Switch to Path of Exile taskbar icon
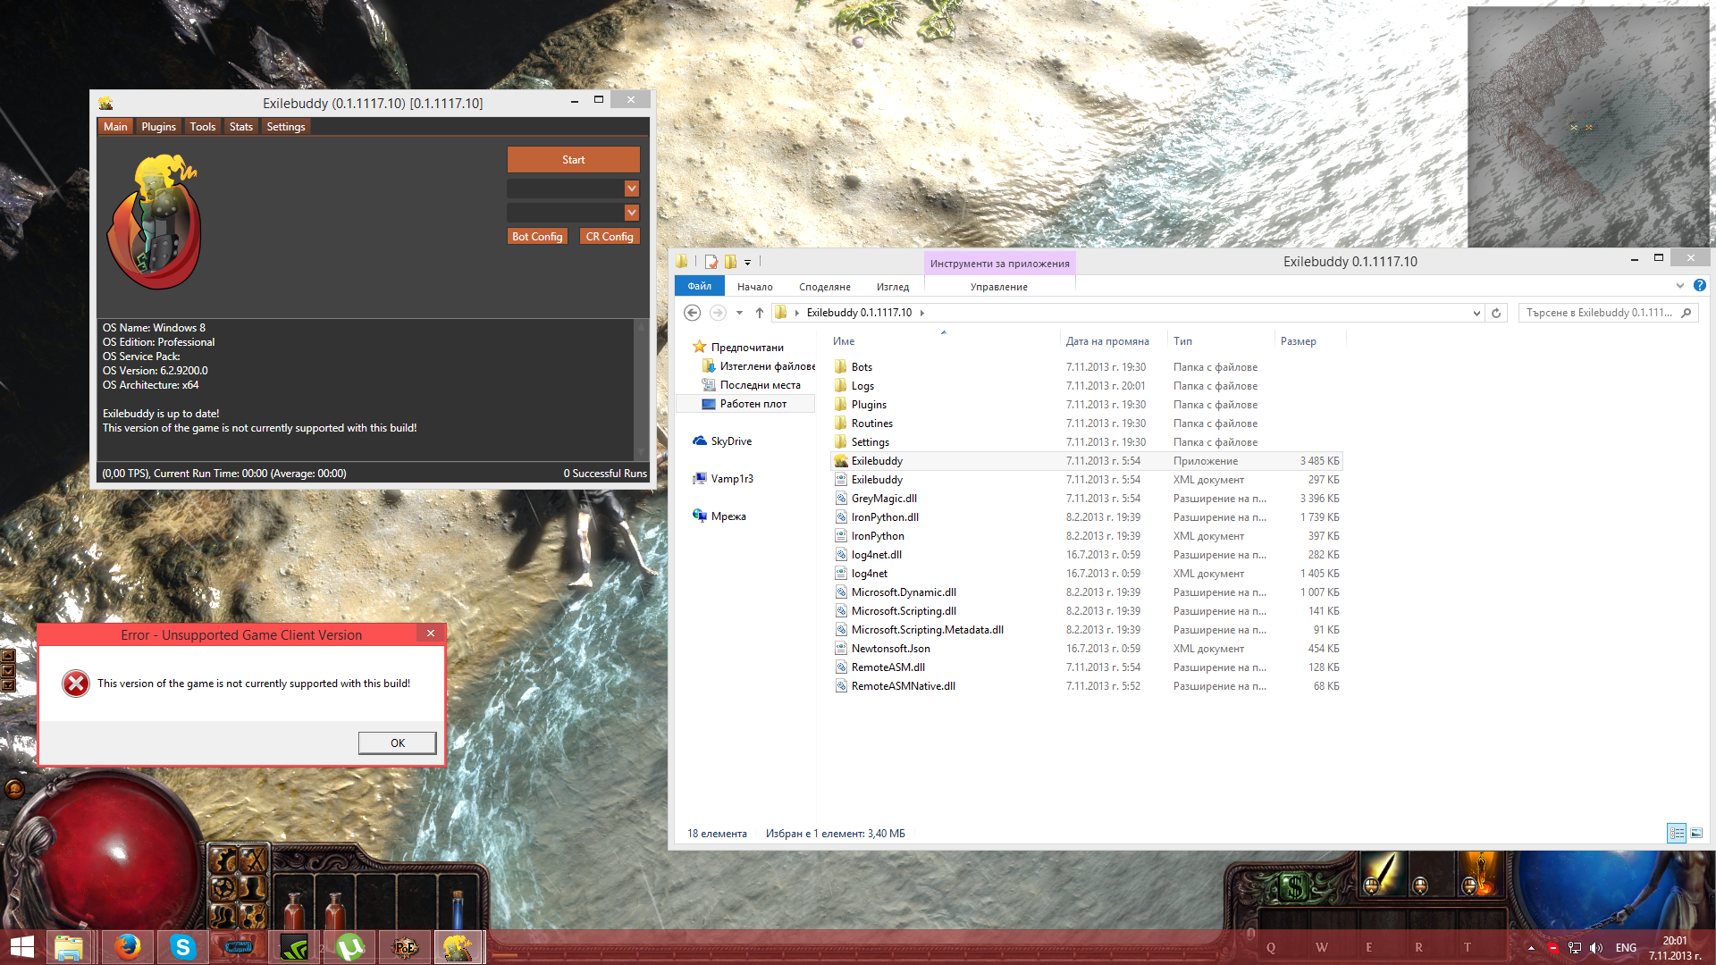 [x=404, y=946]
